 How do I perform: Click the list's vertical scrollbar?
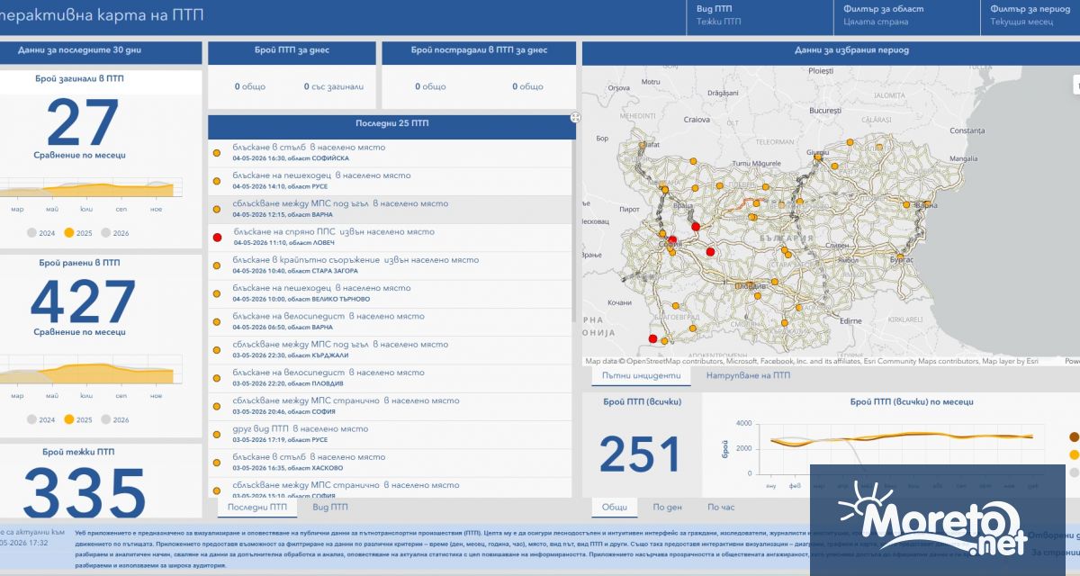573,230
